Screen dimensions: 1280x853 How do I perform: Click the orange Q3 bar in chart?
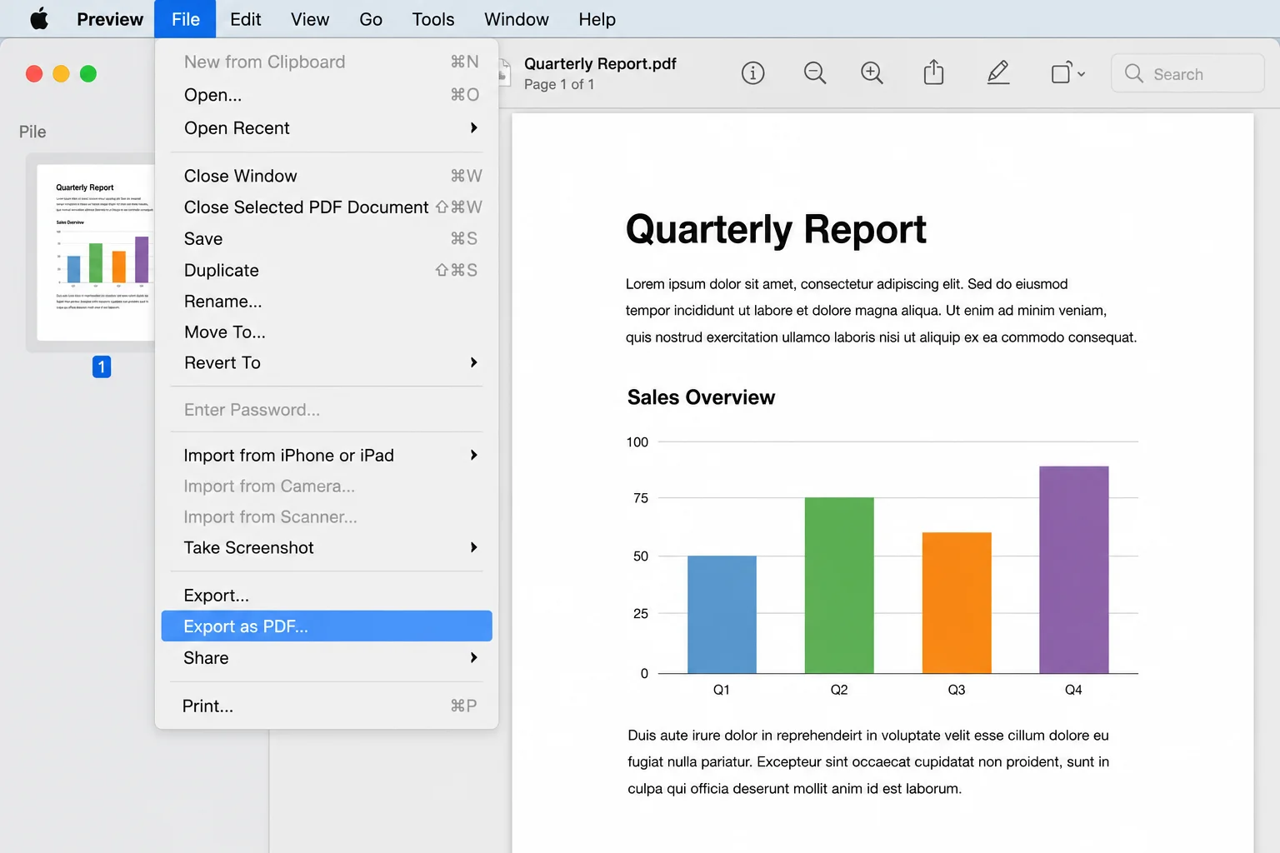[957, 603]
